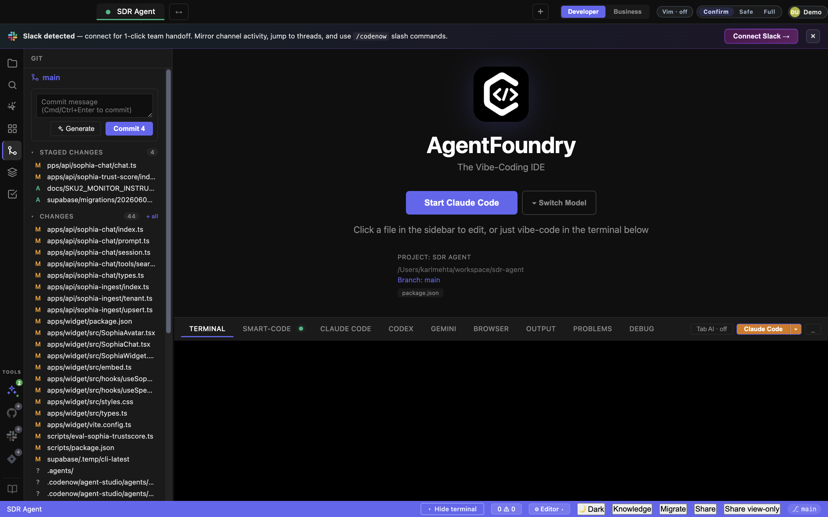Open the Claude Code dropdown arrow
828x517 pixels.
click(796, 329)
